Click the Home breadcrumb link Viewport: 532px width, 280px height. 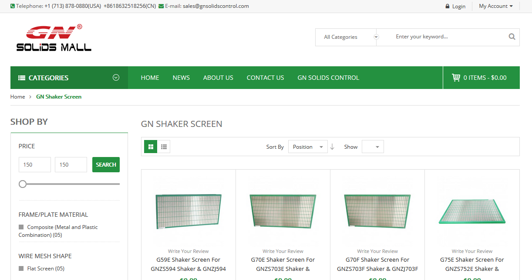[17, 97]
